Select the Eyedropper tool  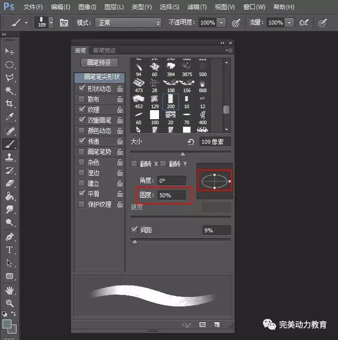(x=9, y=117)
